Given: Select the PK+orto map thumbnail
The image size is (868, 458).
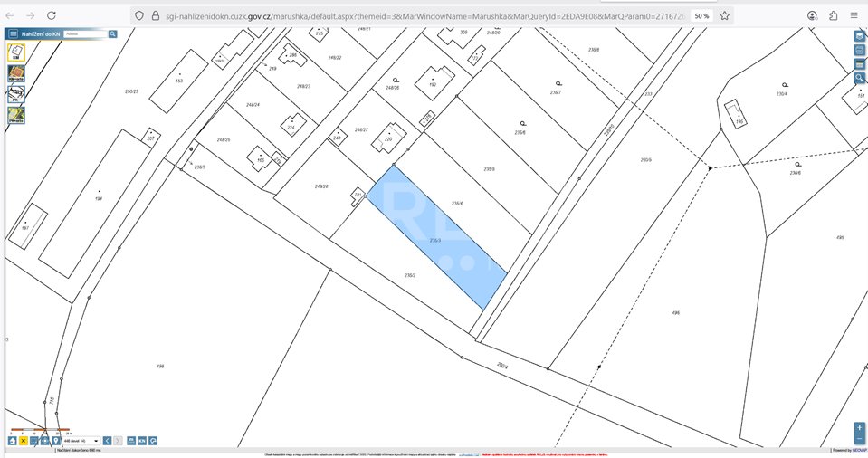Looking at the screenshot, I should [16, 115].
